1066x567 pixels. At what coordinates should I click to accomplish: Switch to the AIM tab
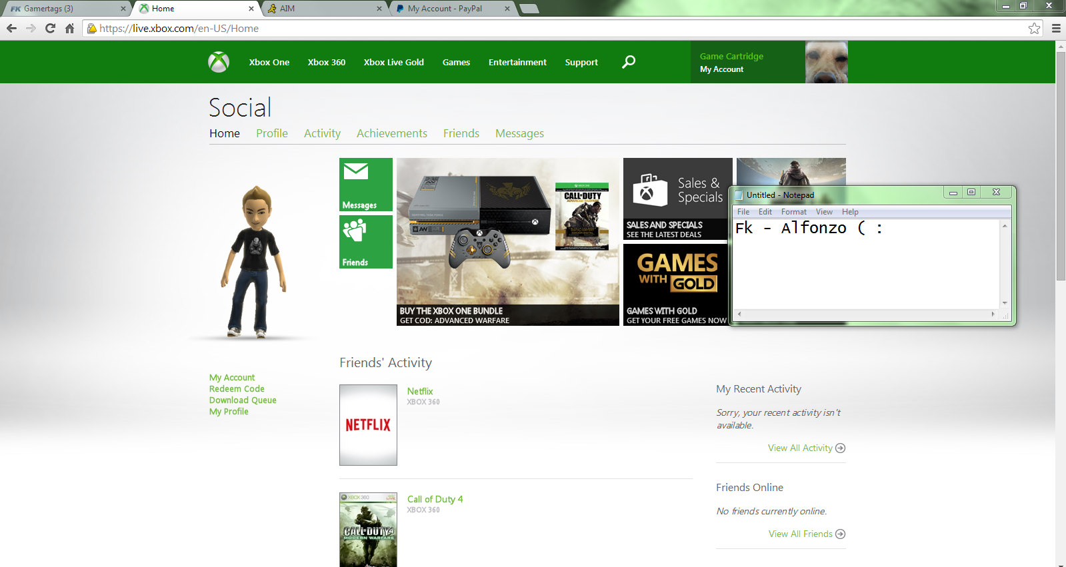(323, 9)
